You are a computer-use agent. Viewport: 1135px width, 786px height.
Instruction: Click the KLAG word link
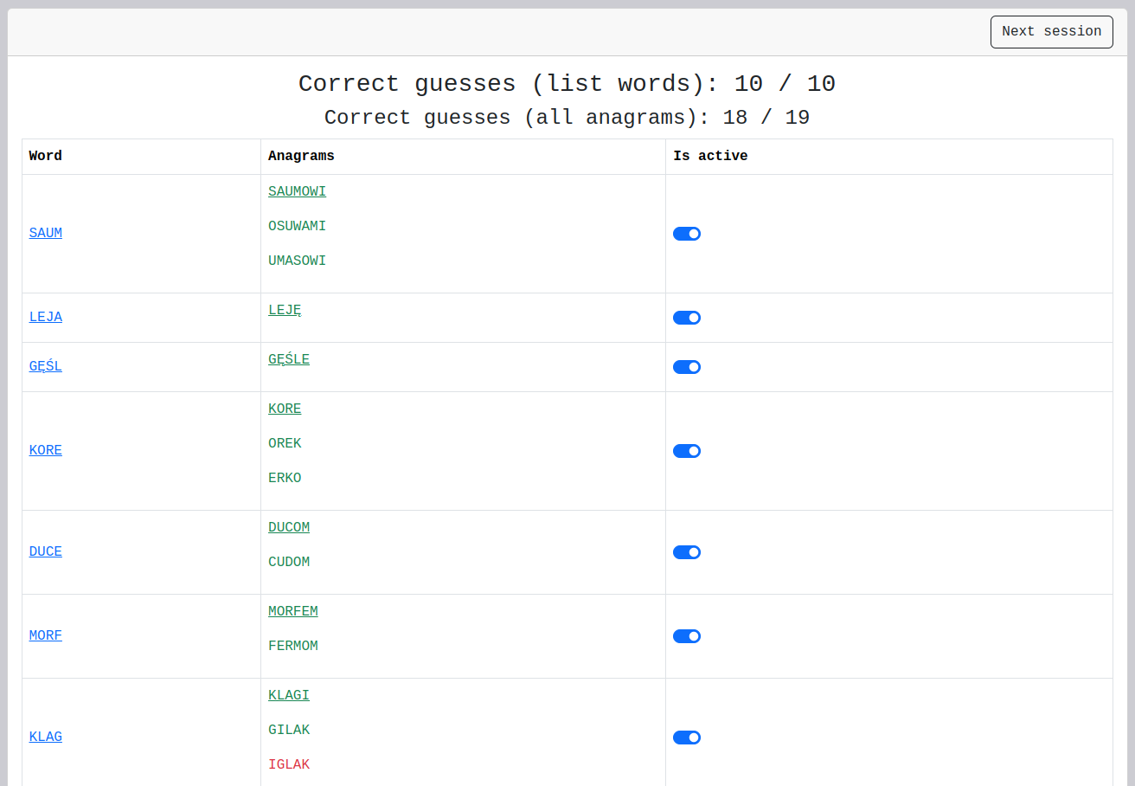46,738
